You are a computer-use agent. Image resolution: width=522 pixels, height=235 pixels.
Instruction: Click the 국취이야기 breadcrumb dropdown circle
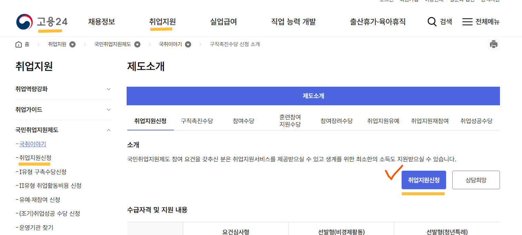point(188,44)
